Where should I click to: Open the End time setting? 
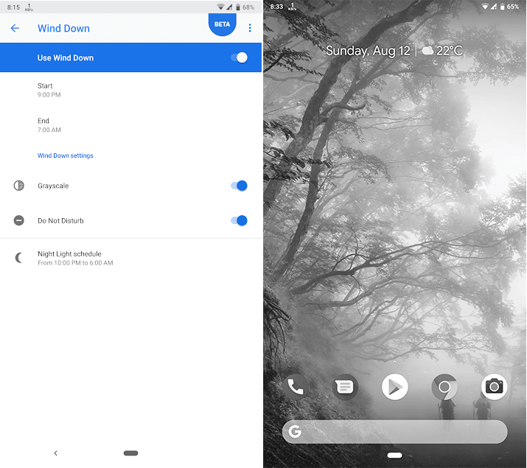130,125
